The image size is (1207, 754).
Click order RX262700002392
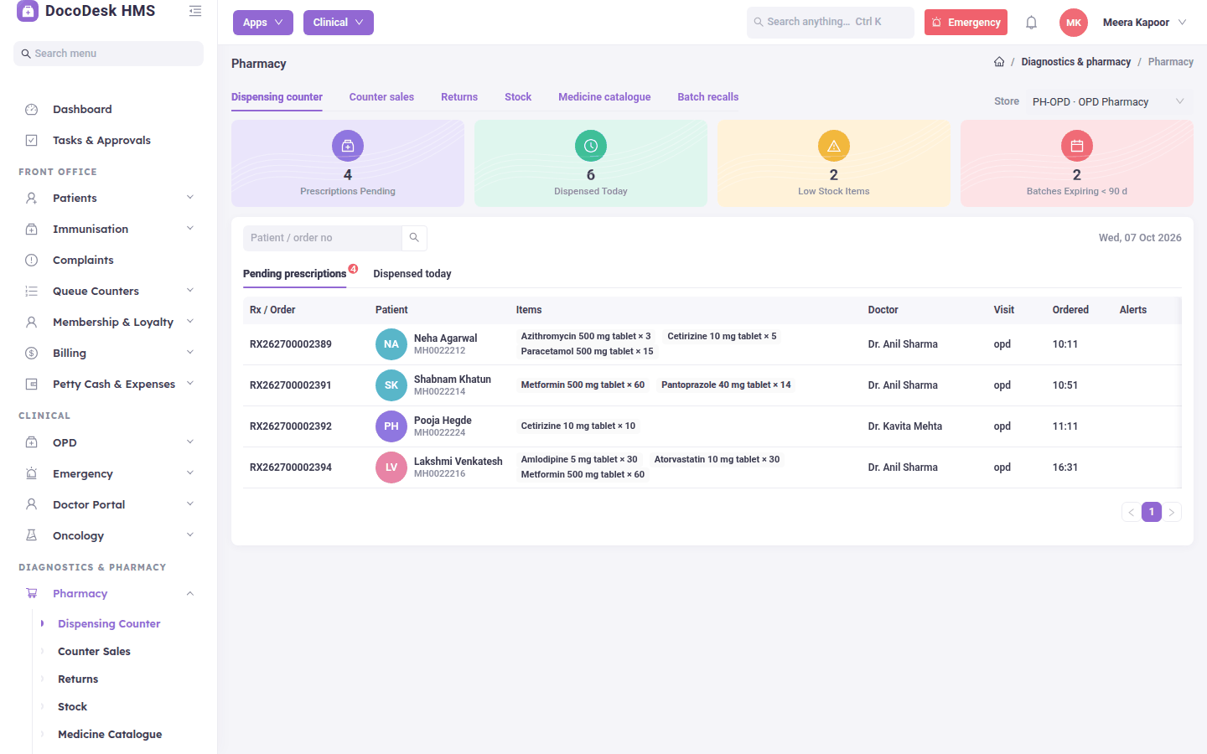pyautogui.click(x=291, y=426)
